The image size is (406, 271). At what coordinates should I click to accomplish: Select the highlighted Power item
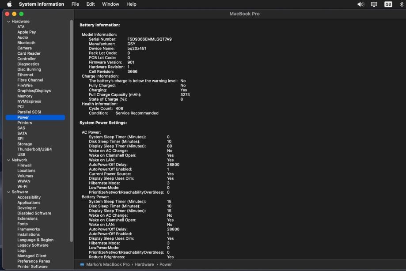coord(35,117)
